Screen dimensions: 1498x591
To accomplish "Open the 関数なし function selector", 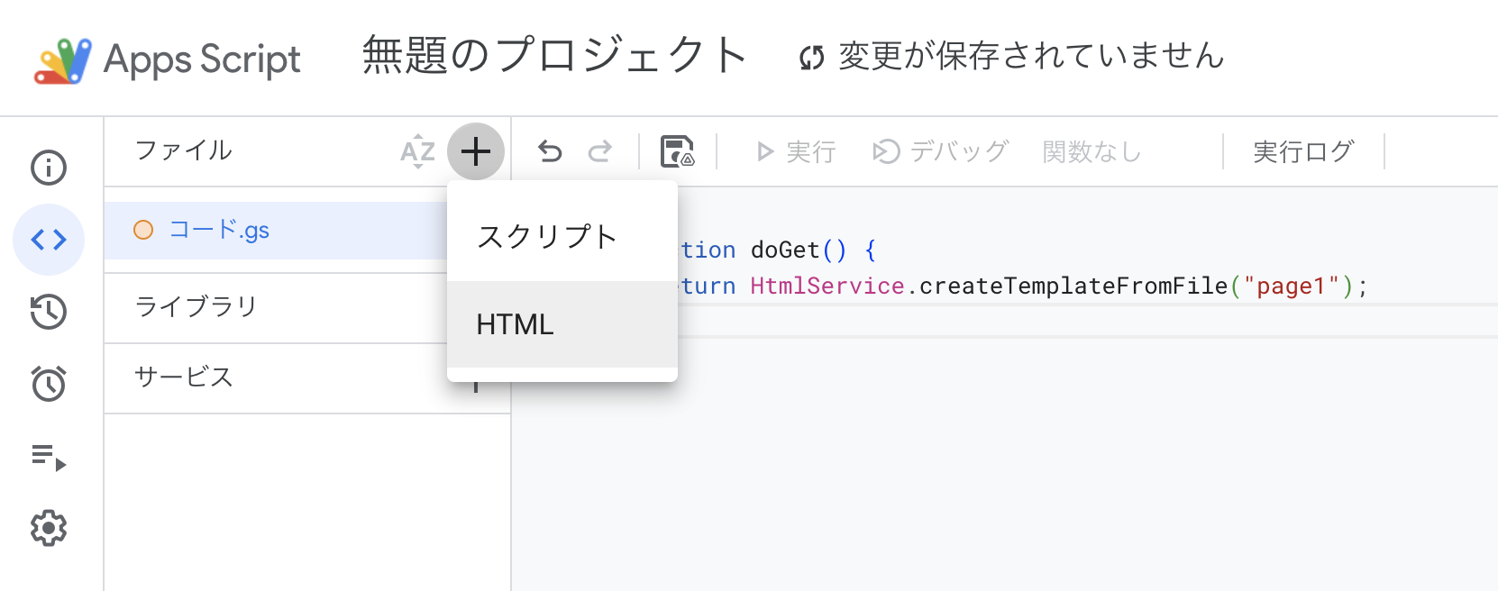I will [1092, 151].
